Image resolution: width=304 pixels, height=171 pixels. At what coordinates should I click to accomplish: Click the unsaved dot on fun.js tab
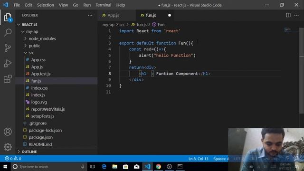170,15
